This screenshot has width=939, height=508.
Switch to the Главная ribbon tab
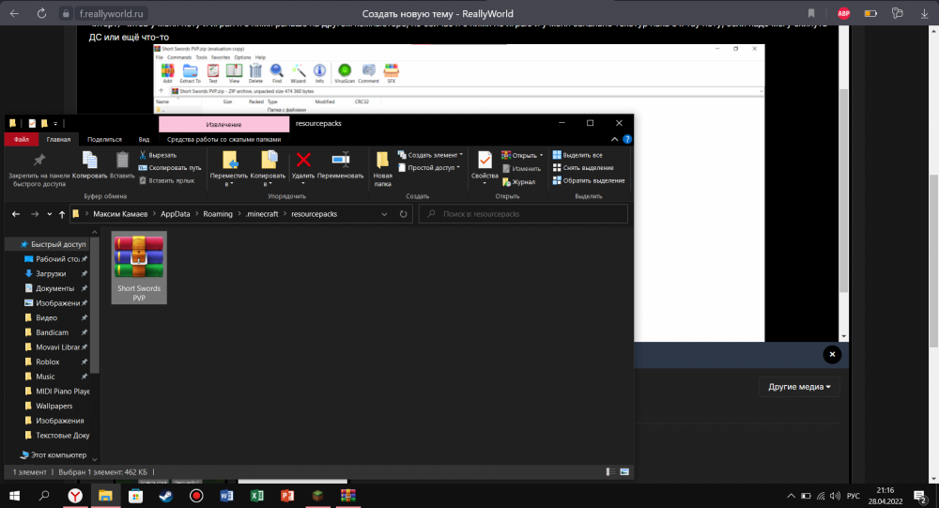pos(58,139)
